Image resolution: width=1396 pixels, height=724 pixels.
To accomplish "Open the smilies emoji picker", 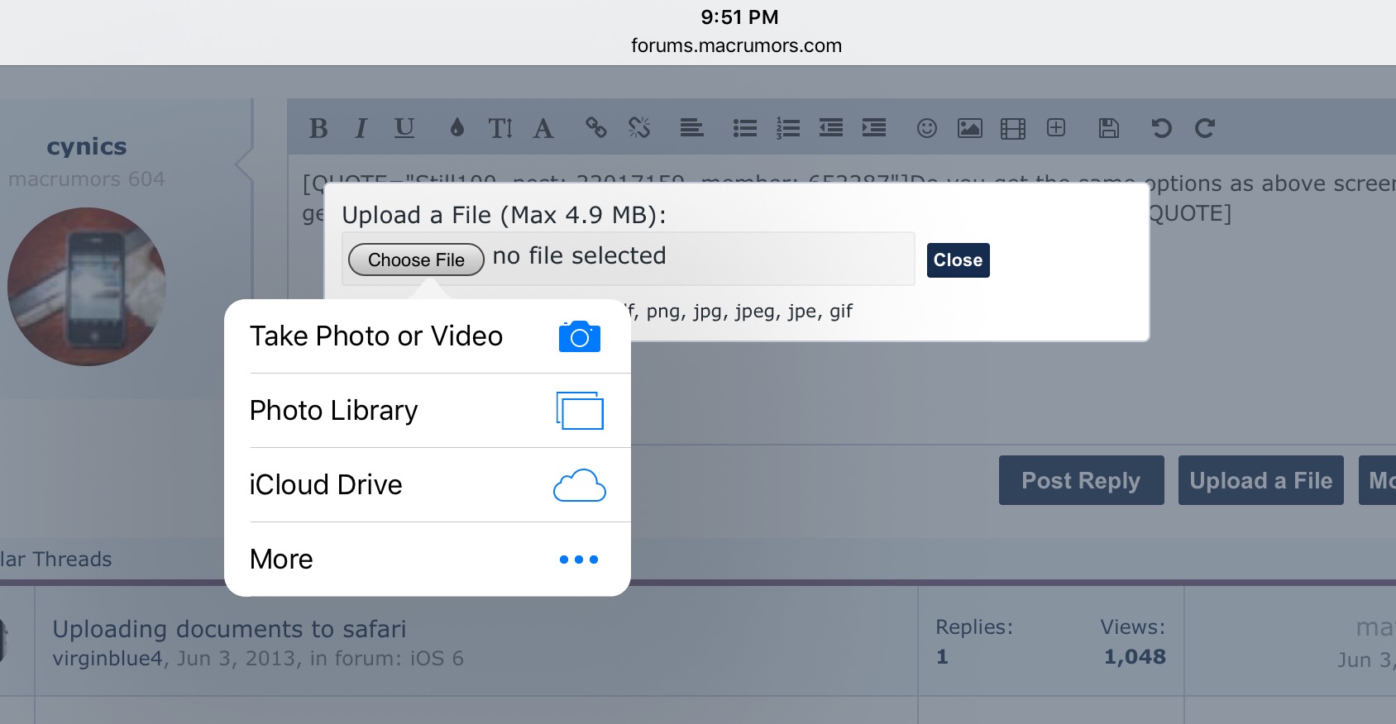I will tap(927, 128).
